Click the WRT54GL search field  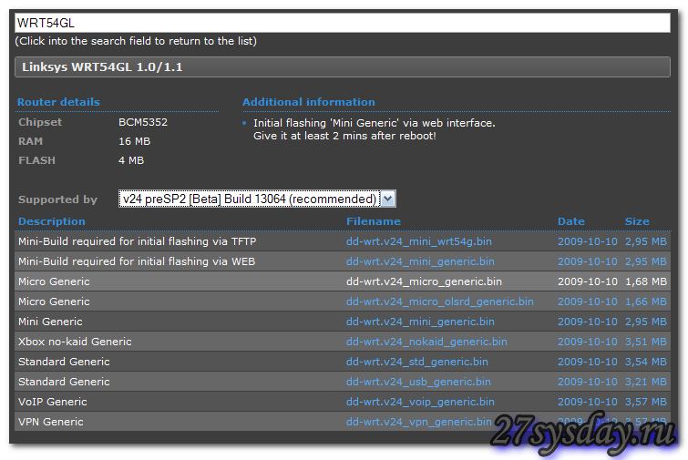[x=343, y=23]
